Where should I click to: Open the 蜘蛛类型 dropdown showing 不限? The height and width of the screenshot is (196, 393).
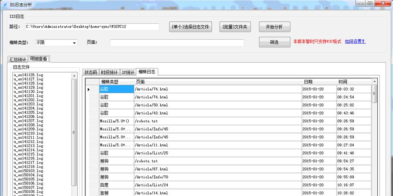[56, 43]
